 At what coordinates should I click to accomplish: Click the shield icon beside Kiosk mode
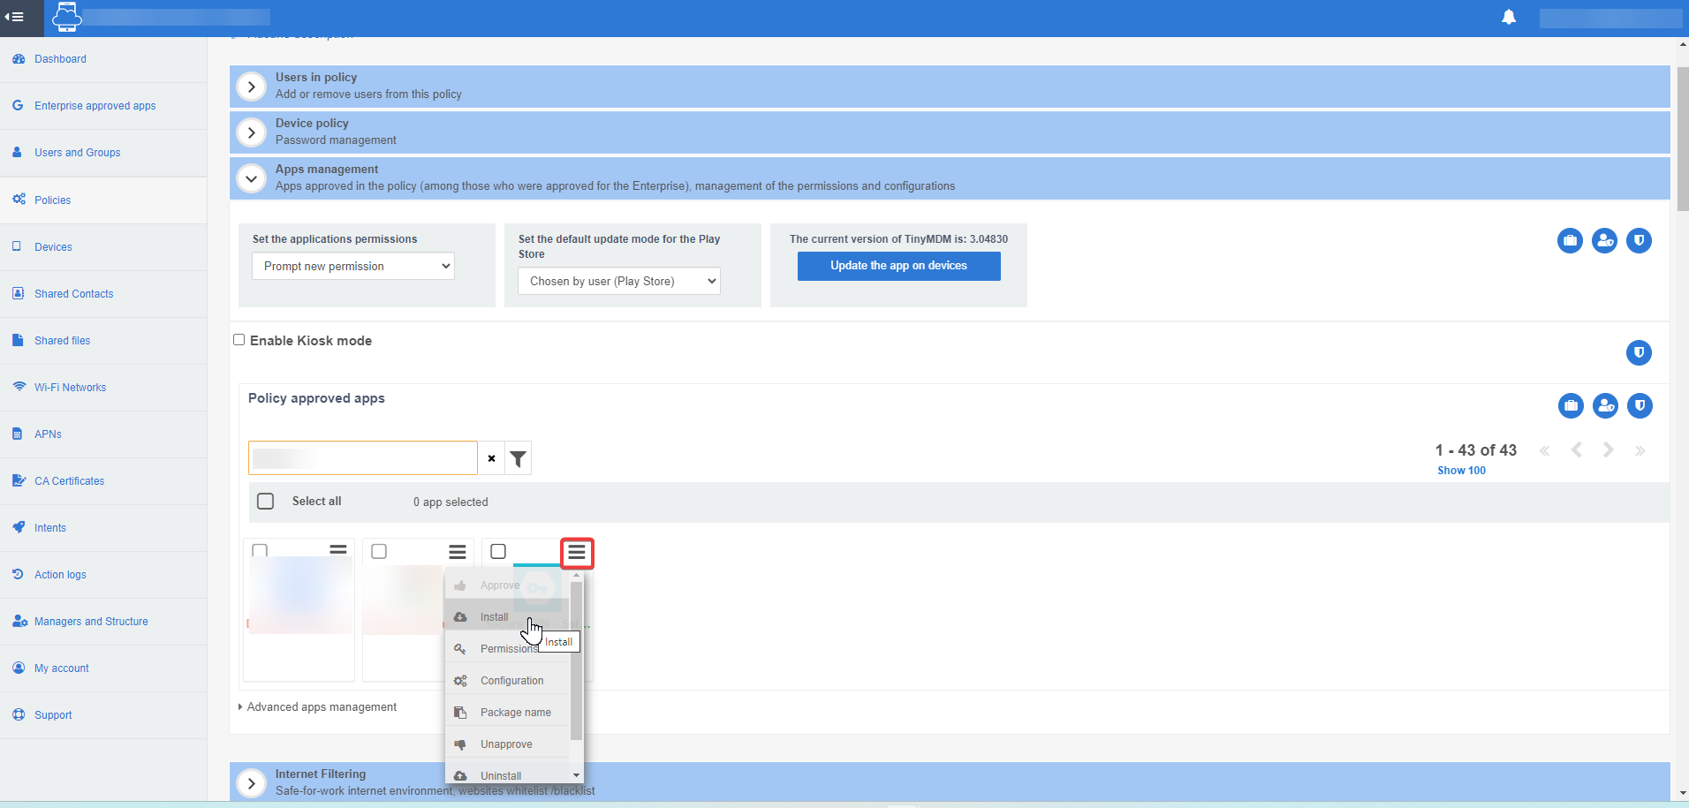[x=1639, y=352]
